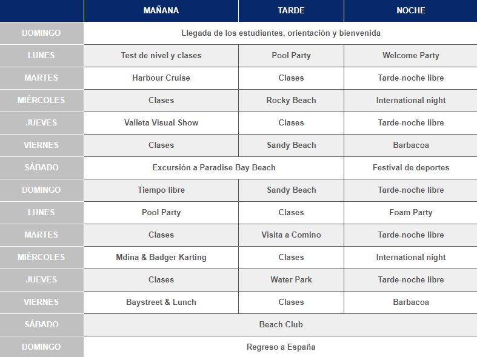
Task: Click the Rocky Beach activity cell
Action: coord(291,101)
